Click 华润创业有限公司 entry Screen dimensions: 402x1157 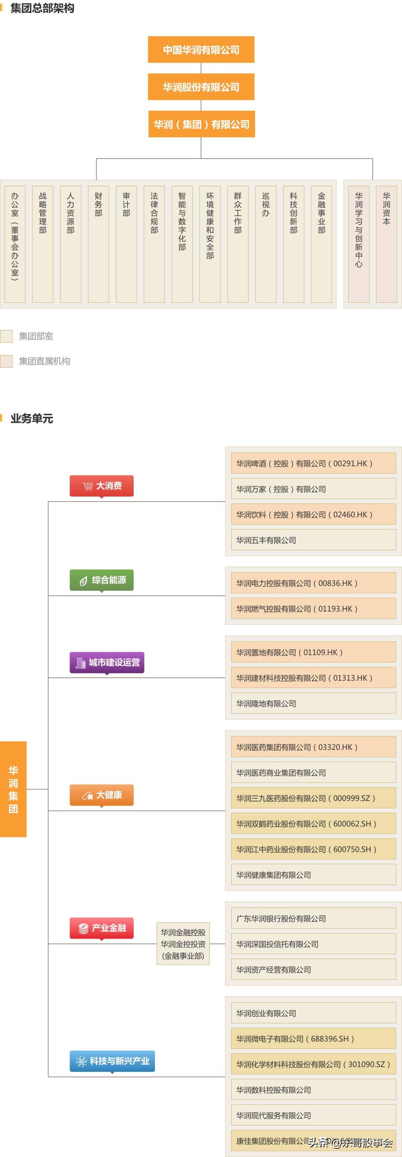point(313,1013)
